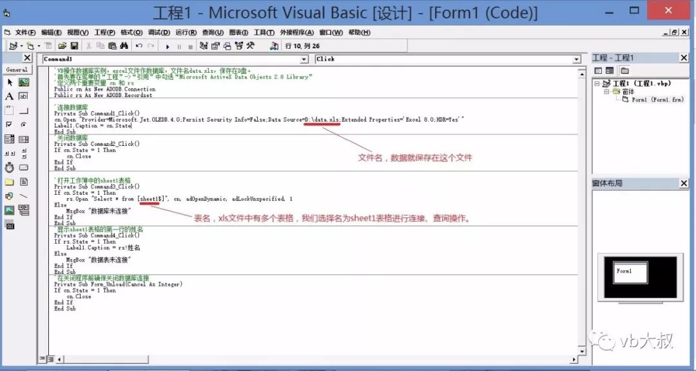Click the Break pause button in toolbar
The width and height of the screenshot is (696, 371).
coord(179,46)
